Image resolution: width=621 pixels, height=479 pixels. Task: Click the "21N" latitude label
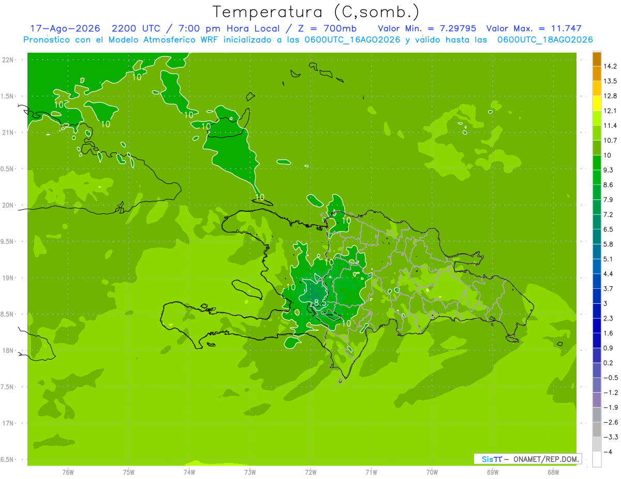click(x=8, y=132)
